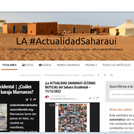Click Próxima actualización en 11 horas text
Image resolution: width=134 pixels, height=134 pixels.
pyautogui.click(x=61, y=75)
